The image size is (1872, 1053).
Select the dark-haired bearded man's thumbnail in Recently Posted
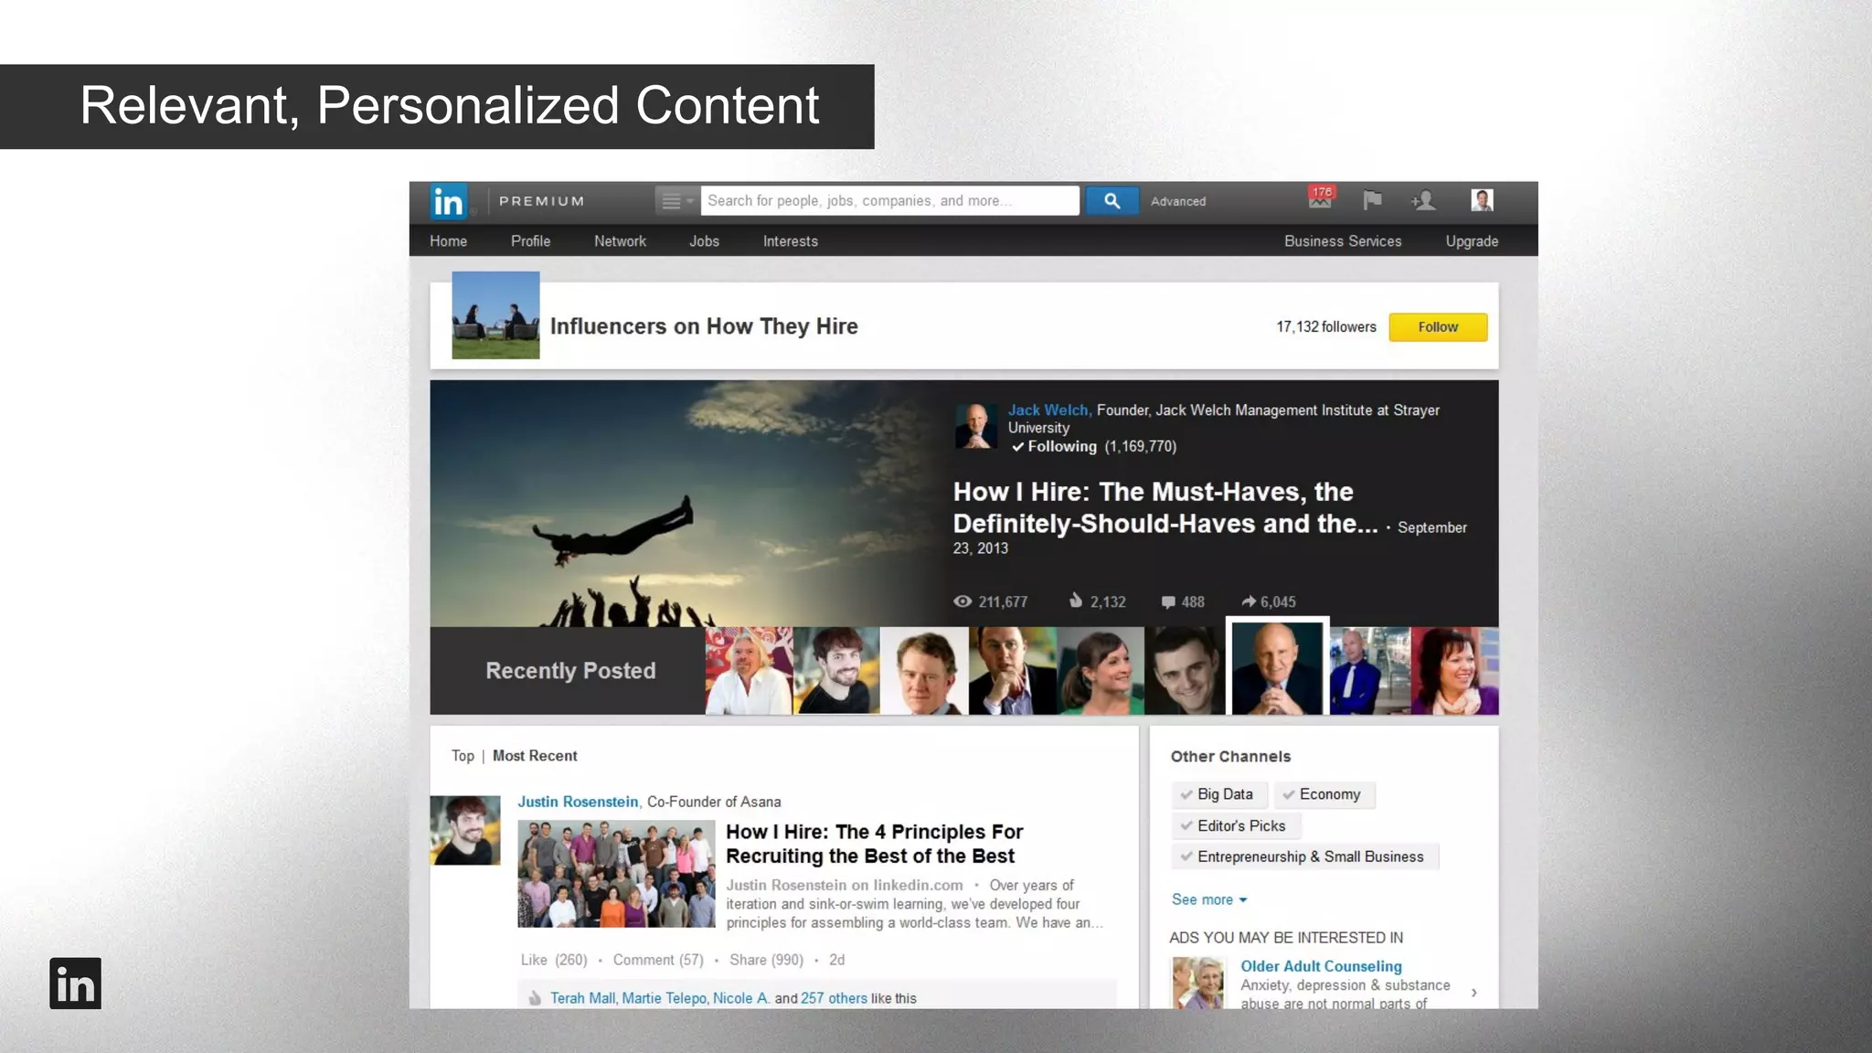pos(836,670)
